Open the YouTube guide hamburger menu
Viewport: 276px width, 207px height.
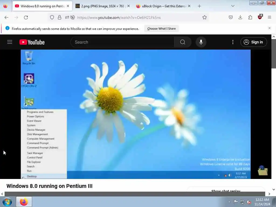pyautogui.click(x=10, y=42)
